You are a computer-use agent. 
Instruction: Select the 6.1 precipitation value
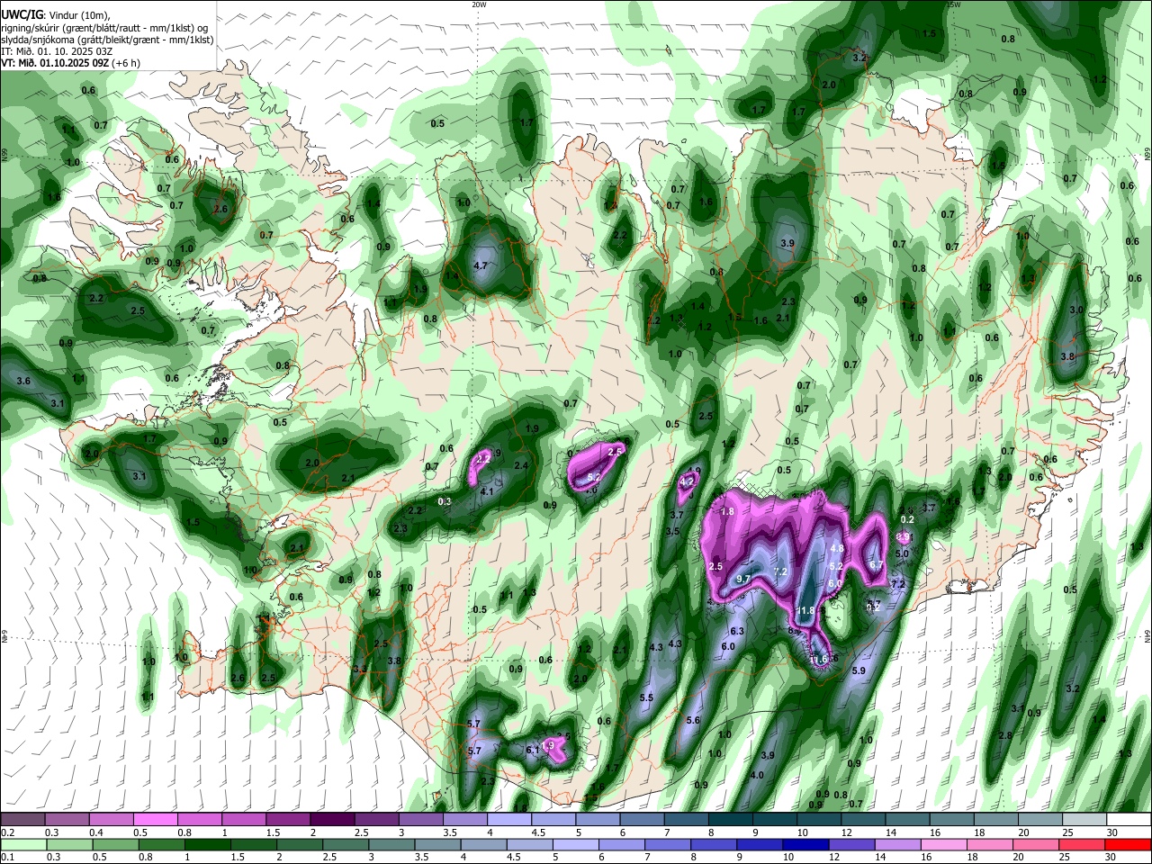click(x=532, y=750)
